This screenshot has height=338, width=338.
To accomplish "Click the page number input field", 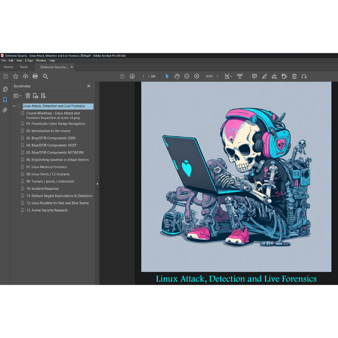I will coord(143,76).
